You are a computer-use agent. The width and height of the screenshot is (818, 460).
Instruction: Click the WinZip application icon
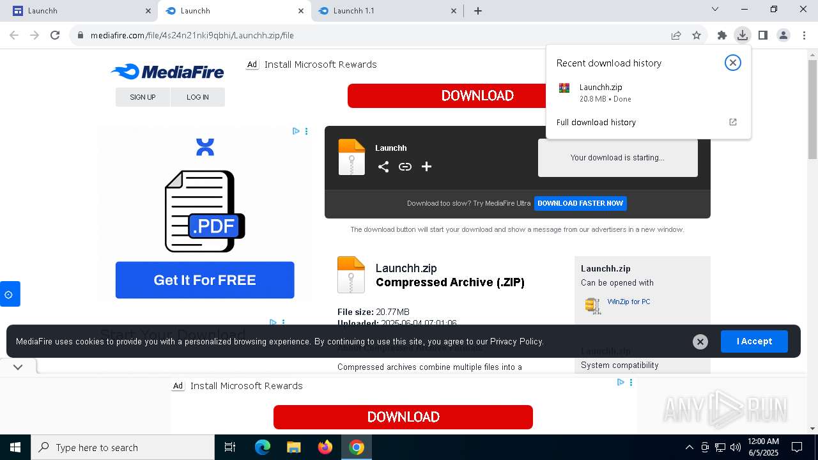[593, 306]
